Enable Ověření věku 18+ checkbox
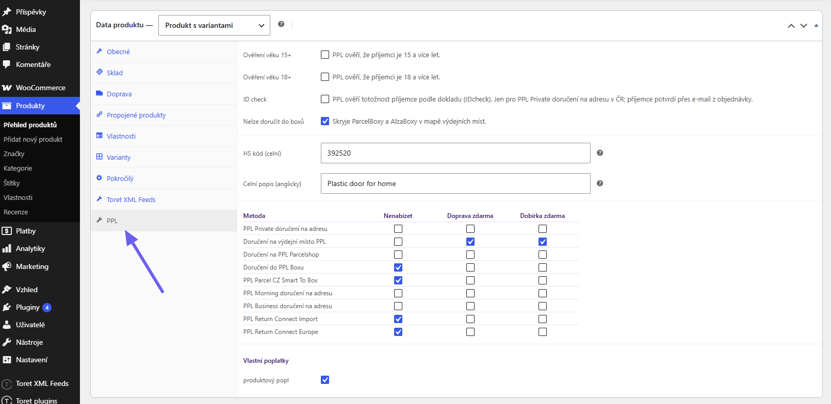Image resolution: width=831 pixels, height=404 pixels. pos(325,77)
